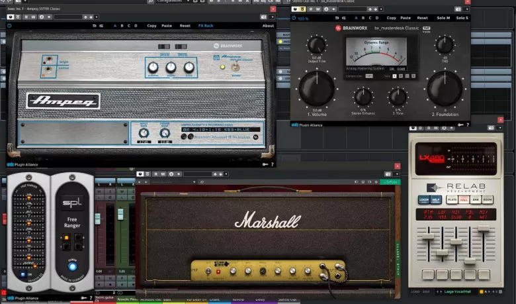Flip the Ampeg amp power switch
This screenshot has height=304, width=516.
pyautogui.click(x=235, y=68)
